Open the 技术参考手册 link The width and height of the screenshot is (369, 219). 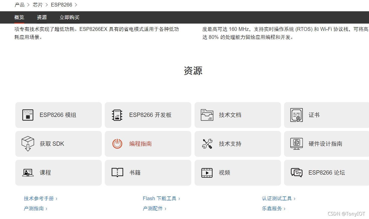pyautogui.click(x=41, y=198)
